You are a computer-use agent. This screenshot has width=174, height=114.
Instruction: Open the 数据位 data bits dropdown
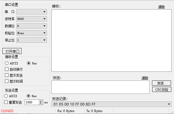(x=32, y=26)
